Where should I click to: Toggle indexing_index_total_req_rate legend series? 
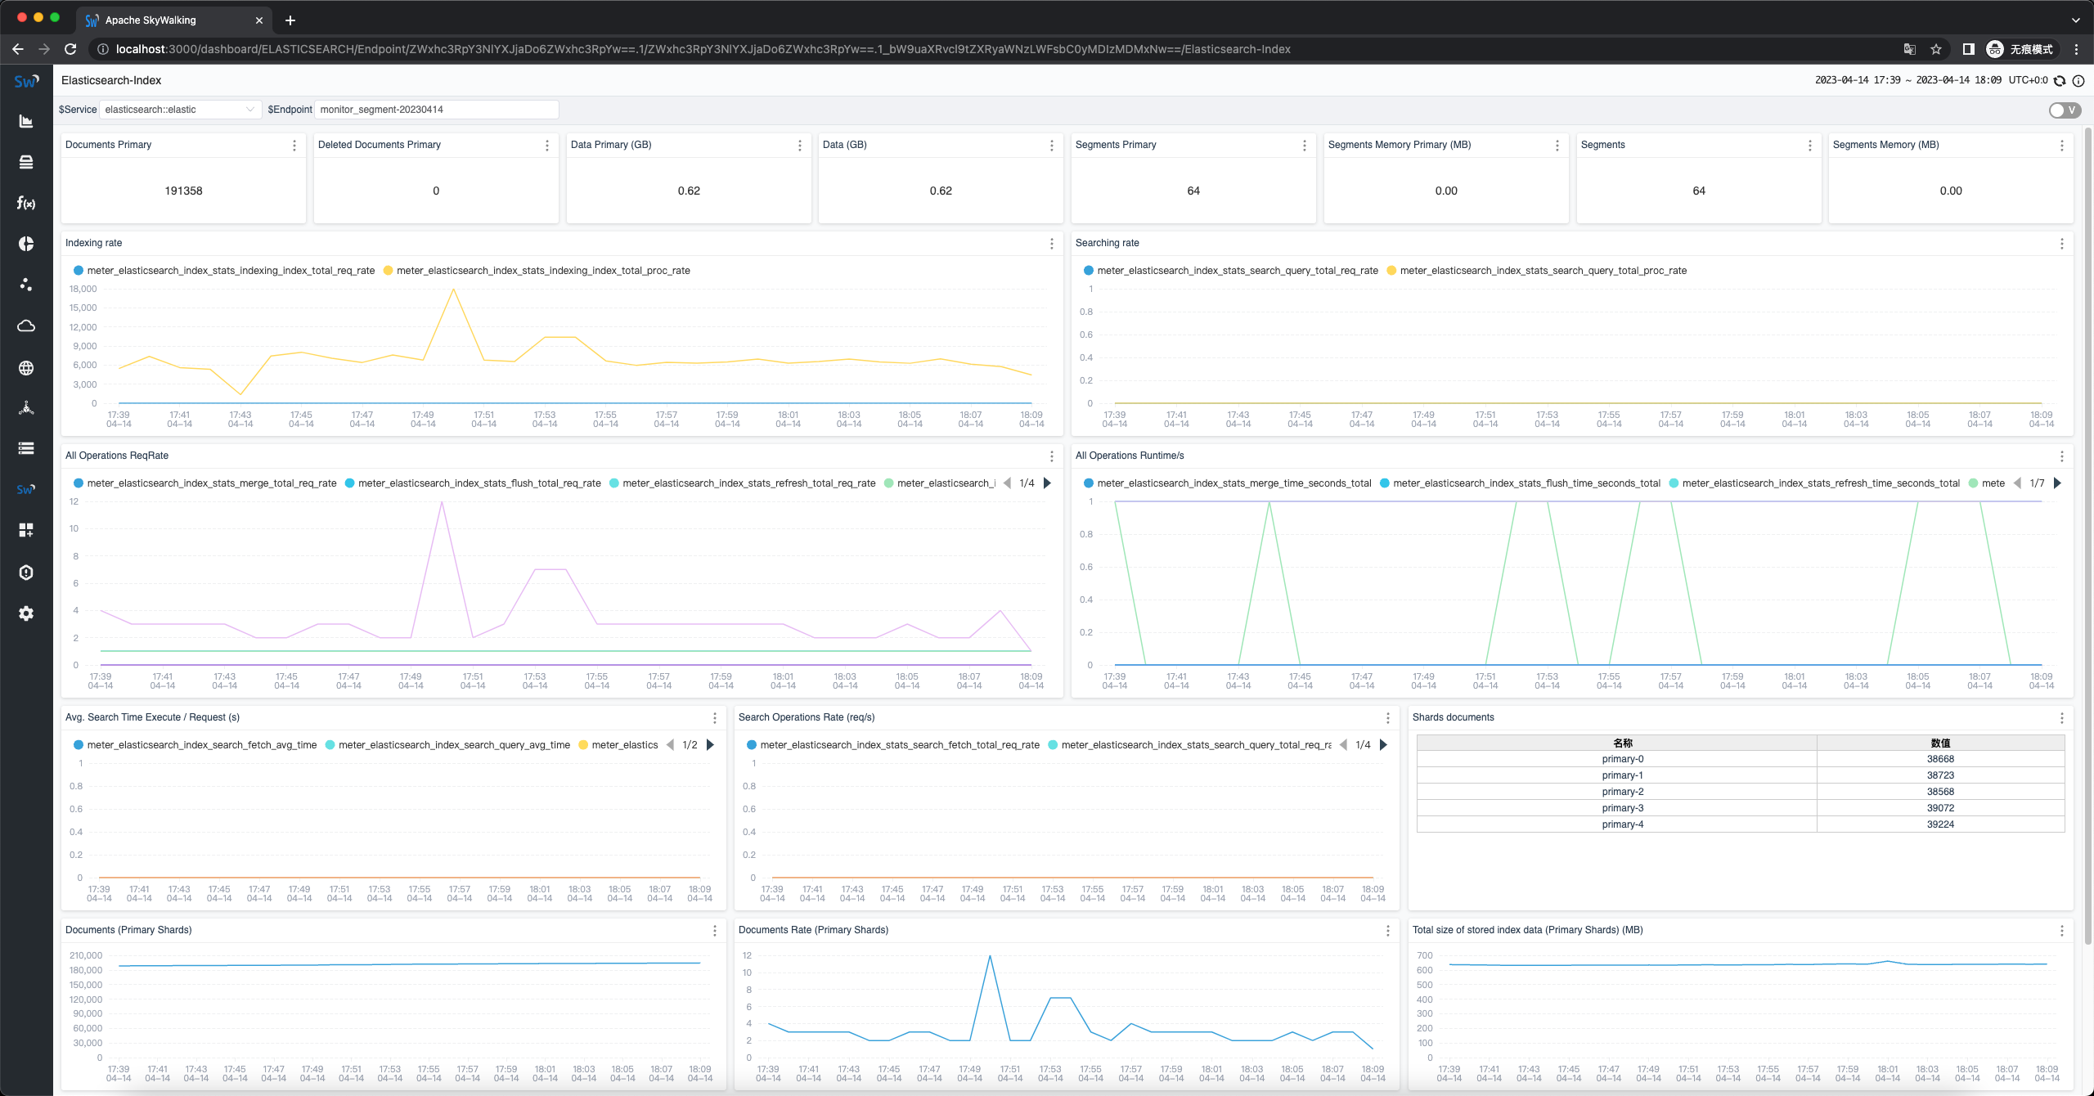pos(230,271)
